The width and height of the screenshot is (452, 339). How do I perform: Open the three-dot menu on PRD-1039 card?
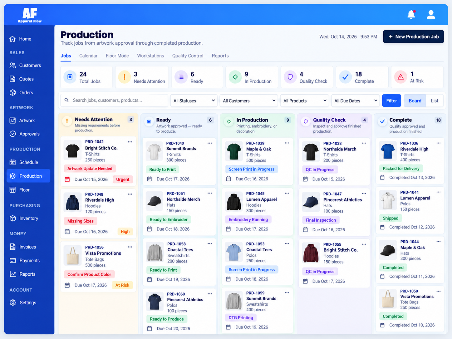287,143
